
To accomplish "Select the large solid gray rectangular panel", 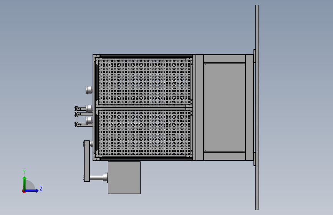I will pos(224,107).
